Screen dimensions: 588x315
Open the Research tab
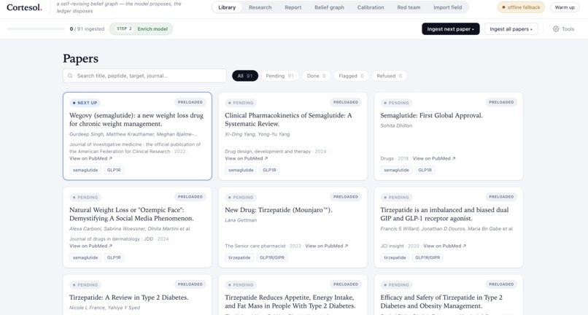(260, 7)
